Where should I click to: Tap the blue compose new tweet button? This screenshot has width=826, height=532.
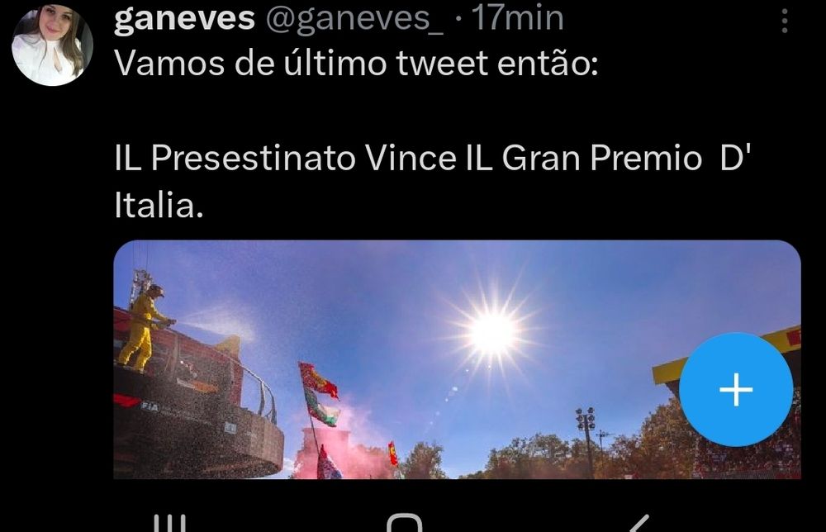pos(736,390)
